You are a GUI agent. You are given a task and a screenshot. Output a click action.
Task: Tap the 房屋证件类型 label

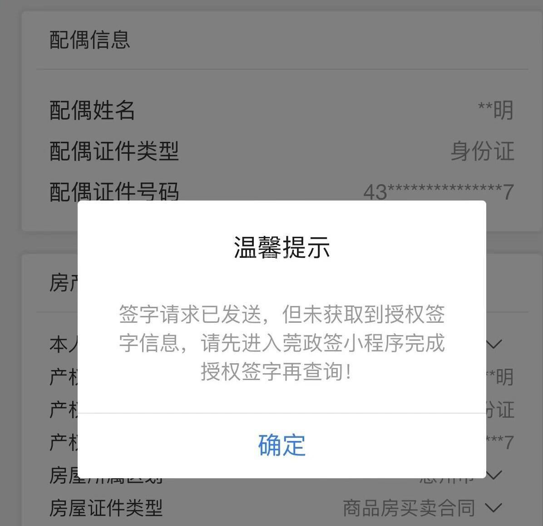(x=106, y=508)
